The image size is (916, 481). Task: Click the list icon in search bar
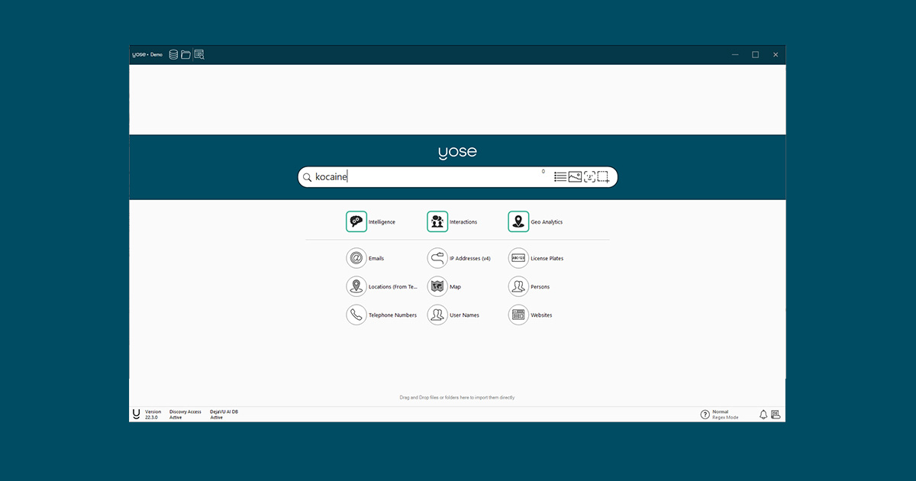[560, 177]
